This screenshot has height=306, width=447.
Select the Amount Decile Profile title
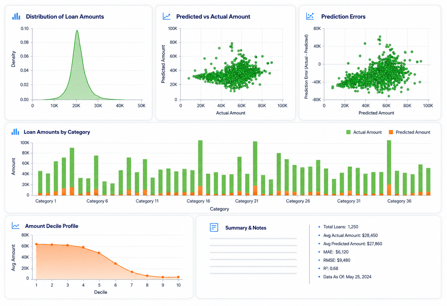pyautogui.click(x=52, y=226)
